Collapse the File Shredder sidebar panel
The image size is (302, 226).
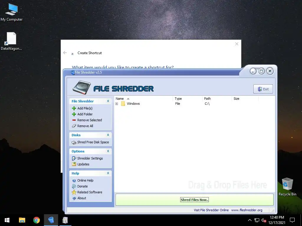[108, 101]
